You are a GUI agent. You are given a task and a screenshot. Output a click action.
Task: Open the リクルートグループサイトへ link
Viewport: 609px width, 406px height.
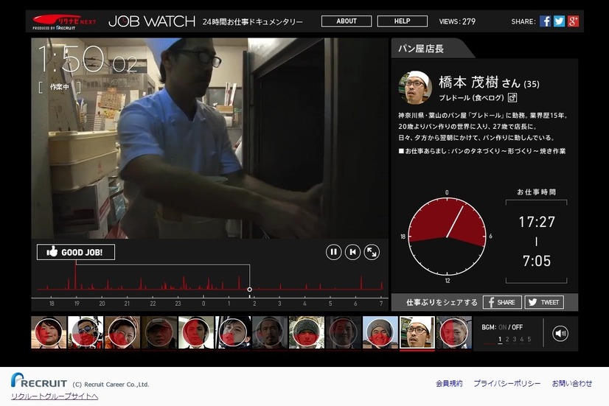click(55, 396)
